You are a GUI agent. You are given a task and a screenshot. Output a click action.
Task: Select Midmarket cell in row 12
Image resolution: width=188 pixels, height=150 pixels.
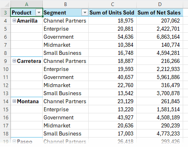point(65,85)
